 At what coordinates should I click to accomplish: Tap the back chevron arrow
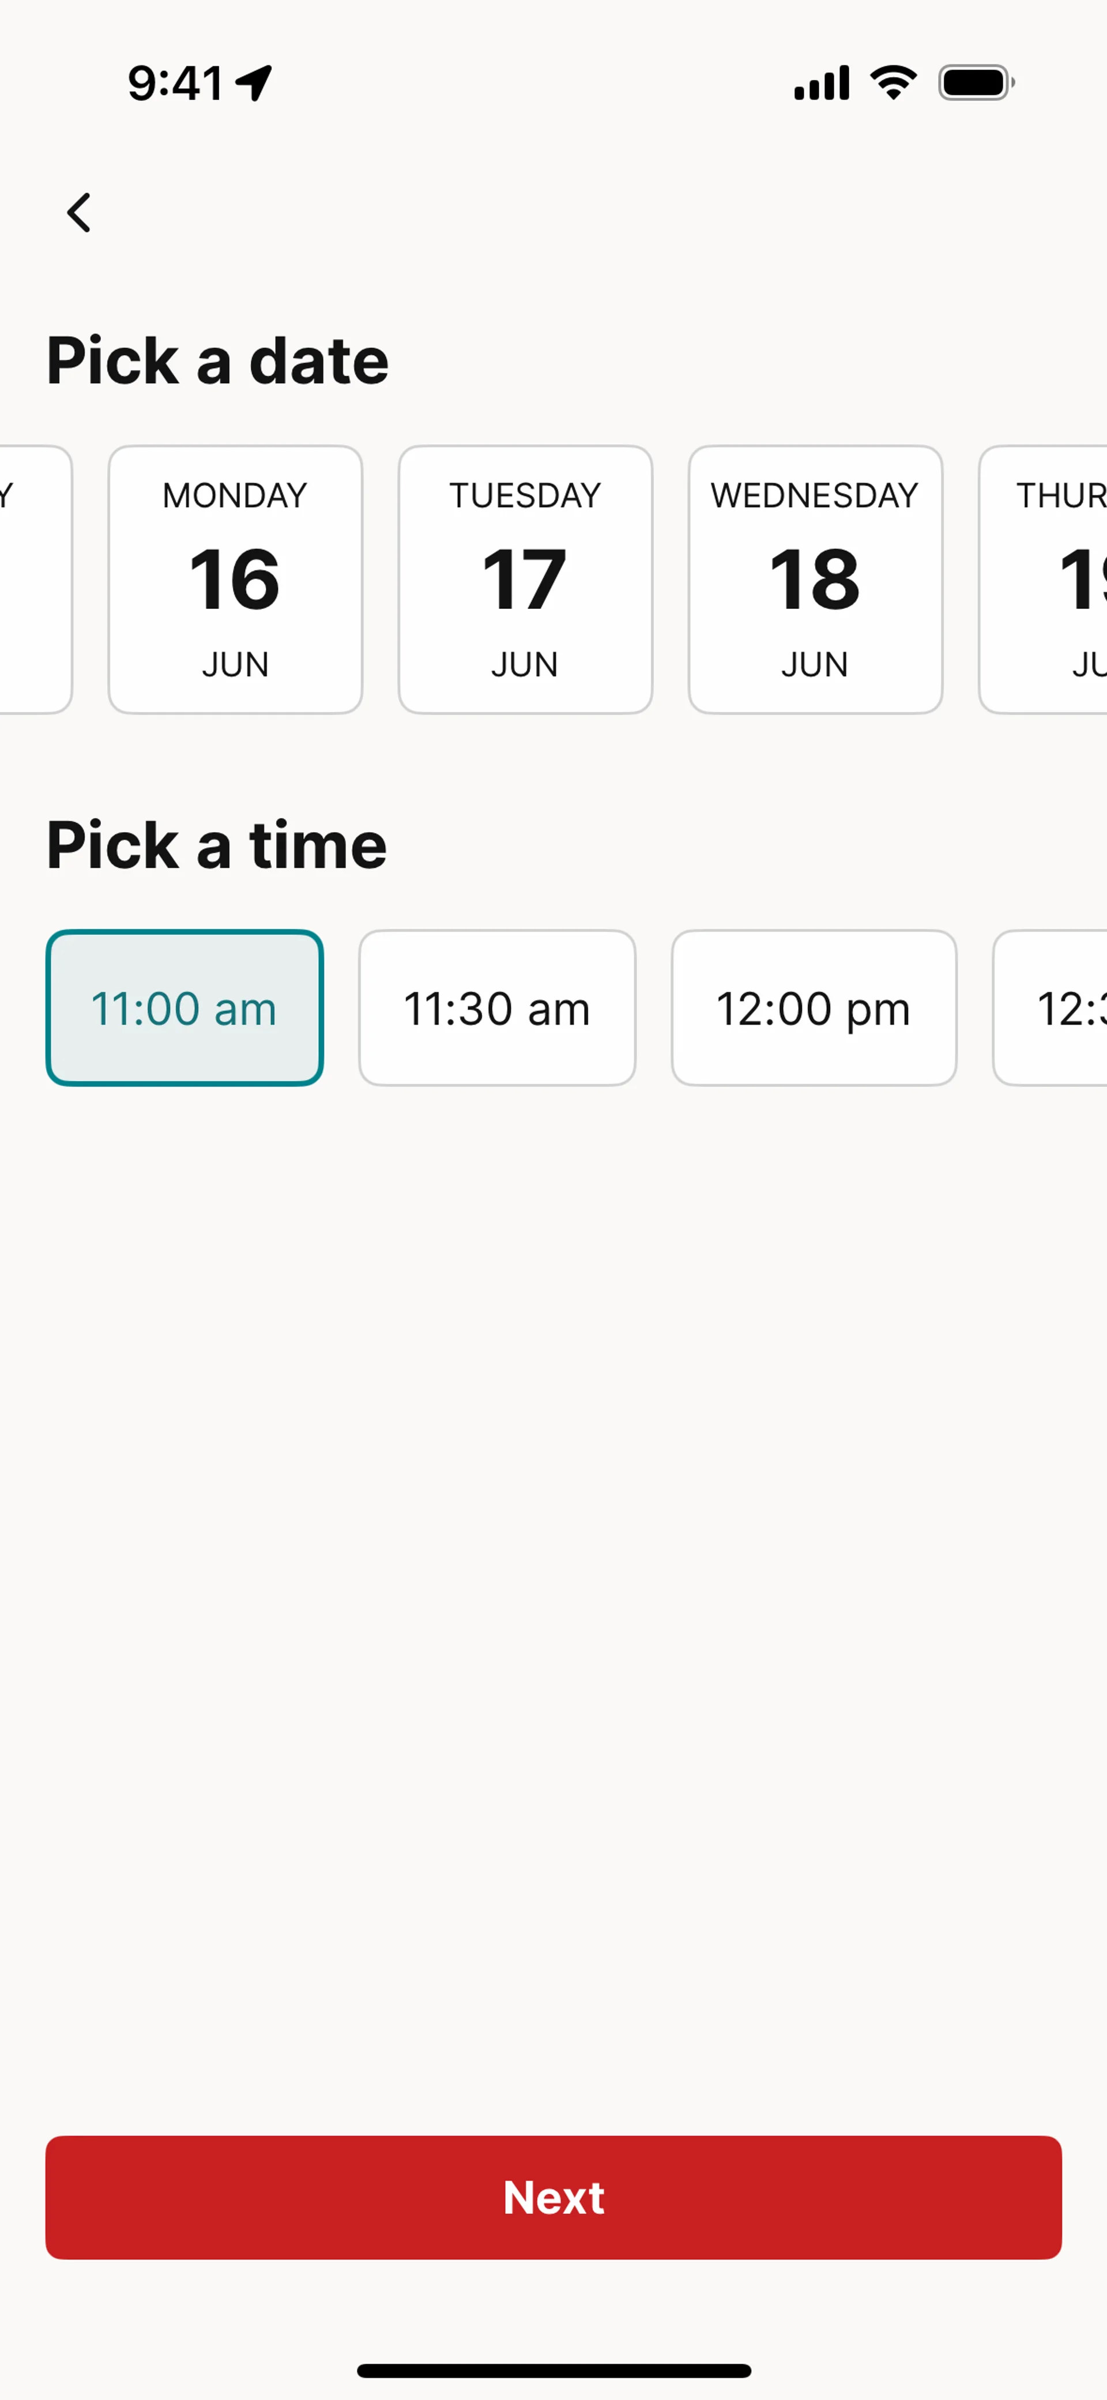(x=79, y=212)
